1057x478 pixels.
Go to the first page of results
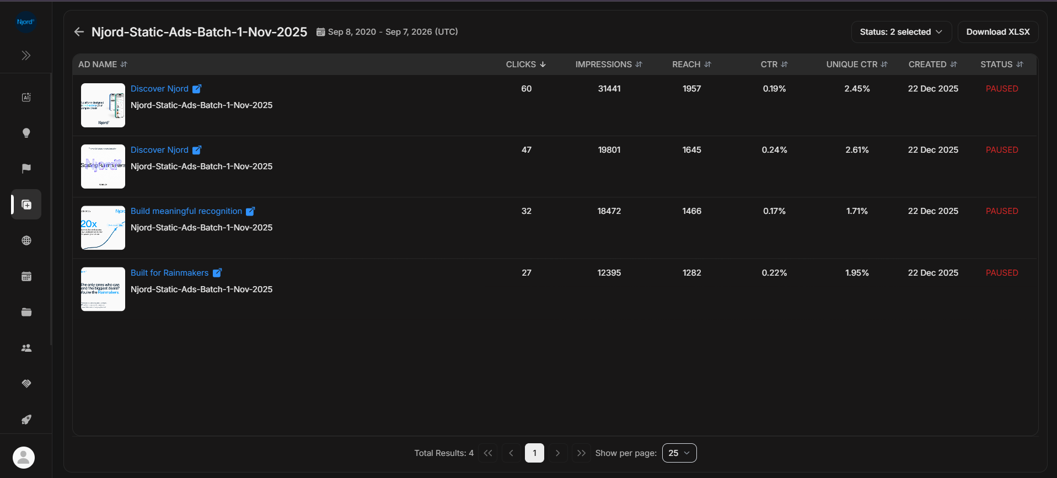(488, 453)
